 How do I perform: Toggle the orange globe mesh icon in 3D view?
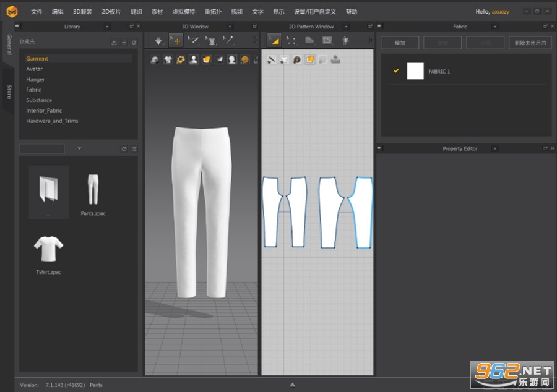click(244, 59)
